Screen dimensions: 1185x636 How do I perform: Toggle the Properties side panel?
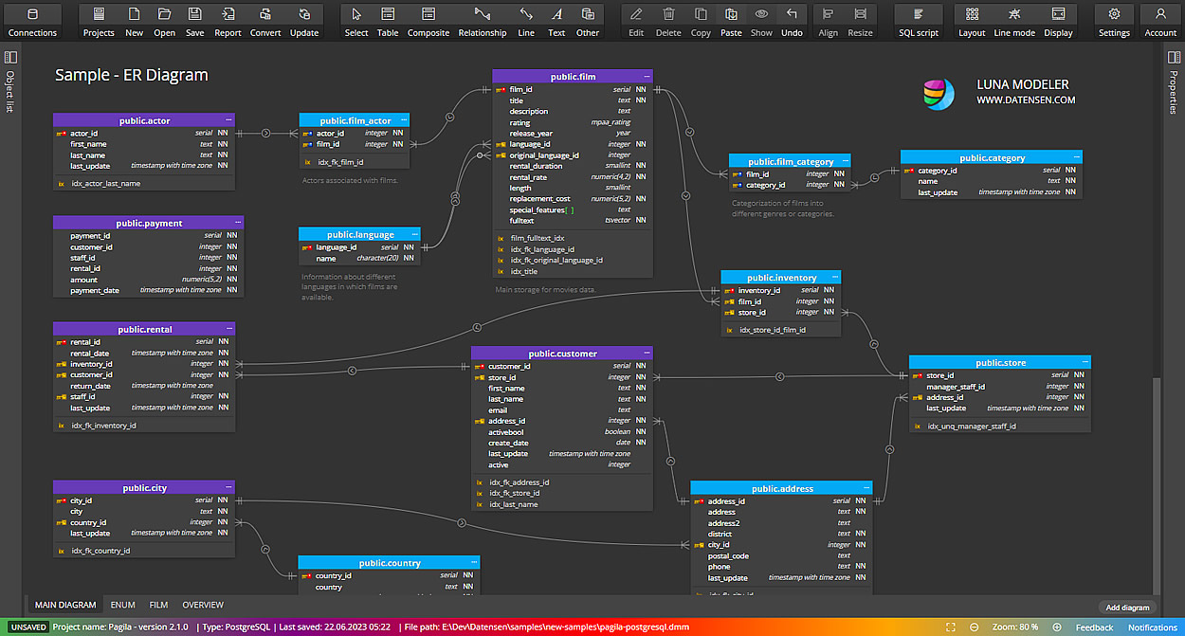click(x=1174, y=58)
